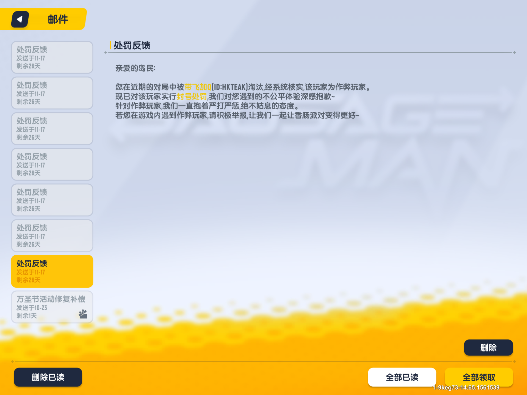Click the 亲爱的岛民 greeting line
The width and height of the screenshot is (527, 395).
pos(135,68)
